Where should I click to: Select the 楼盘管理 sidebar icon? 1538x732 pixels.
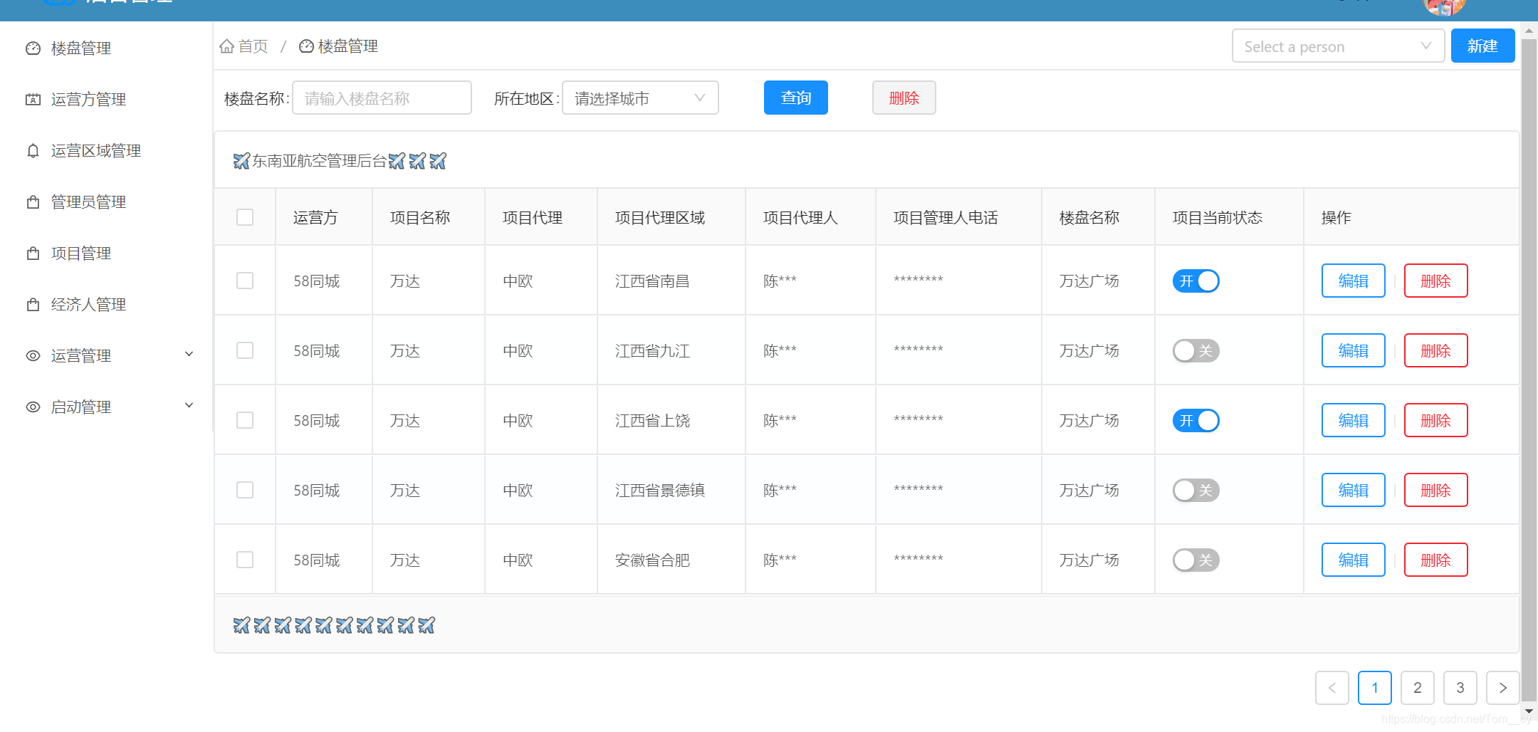[33, 48]
